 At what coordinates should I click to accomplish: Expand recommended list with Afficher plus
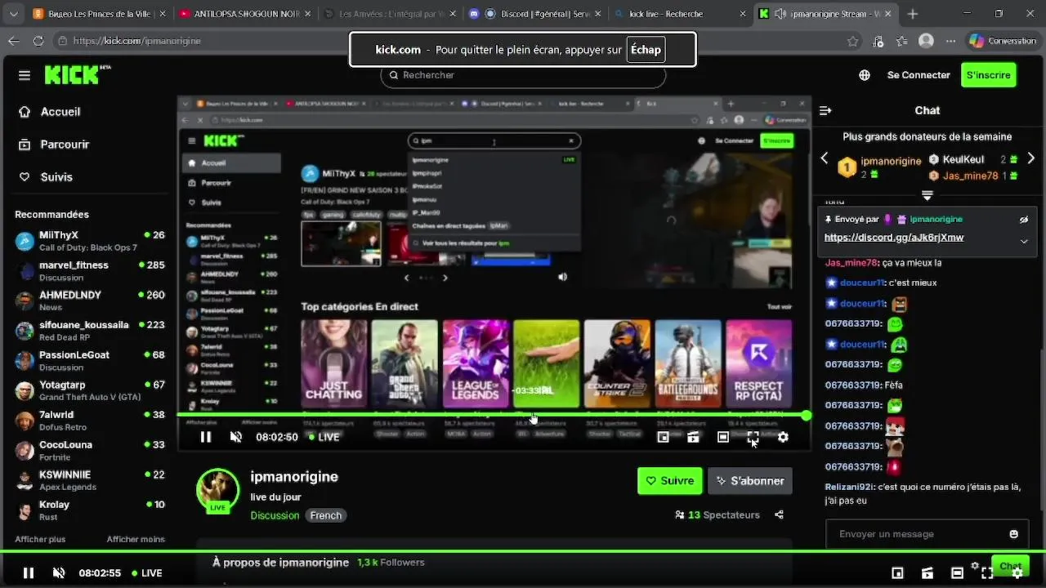click(40, 540)
